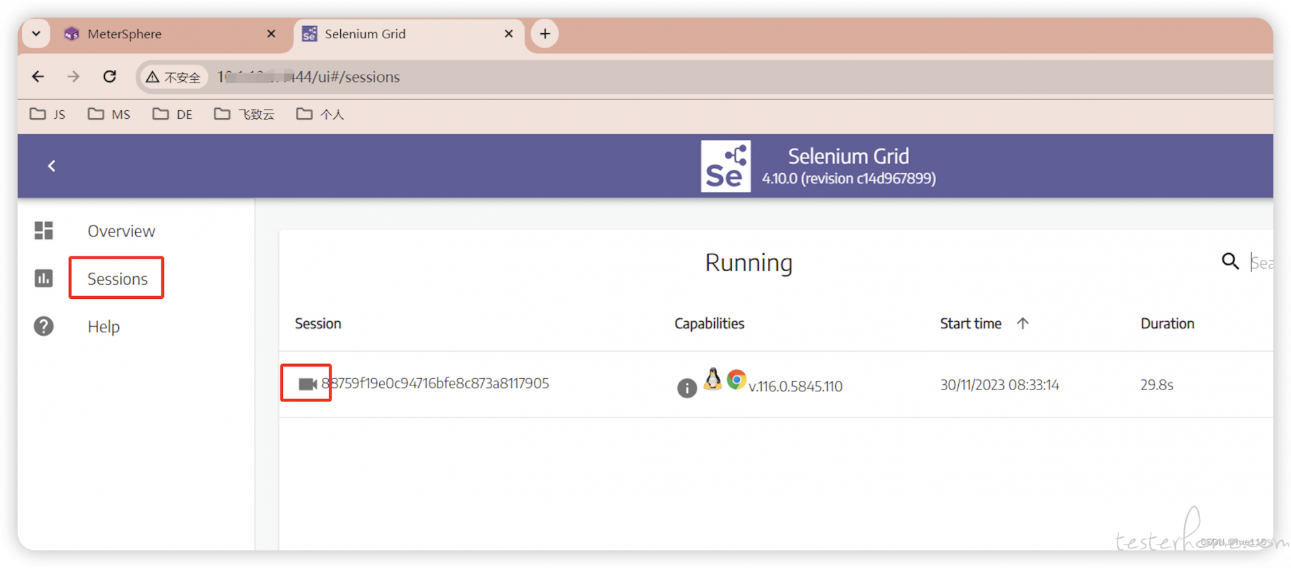Screen dimensions: 1291x568
Task: Click the Sessions bar chart icon
Action: pyautogui.click(x=44, y=278)
